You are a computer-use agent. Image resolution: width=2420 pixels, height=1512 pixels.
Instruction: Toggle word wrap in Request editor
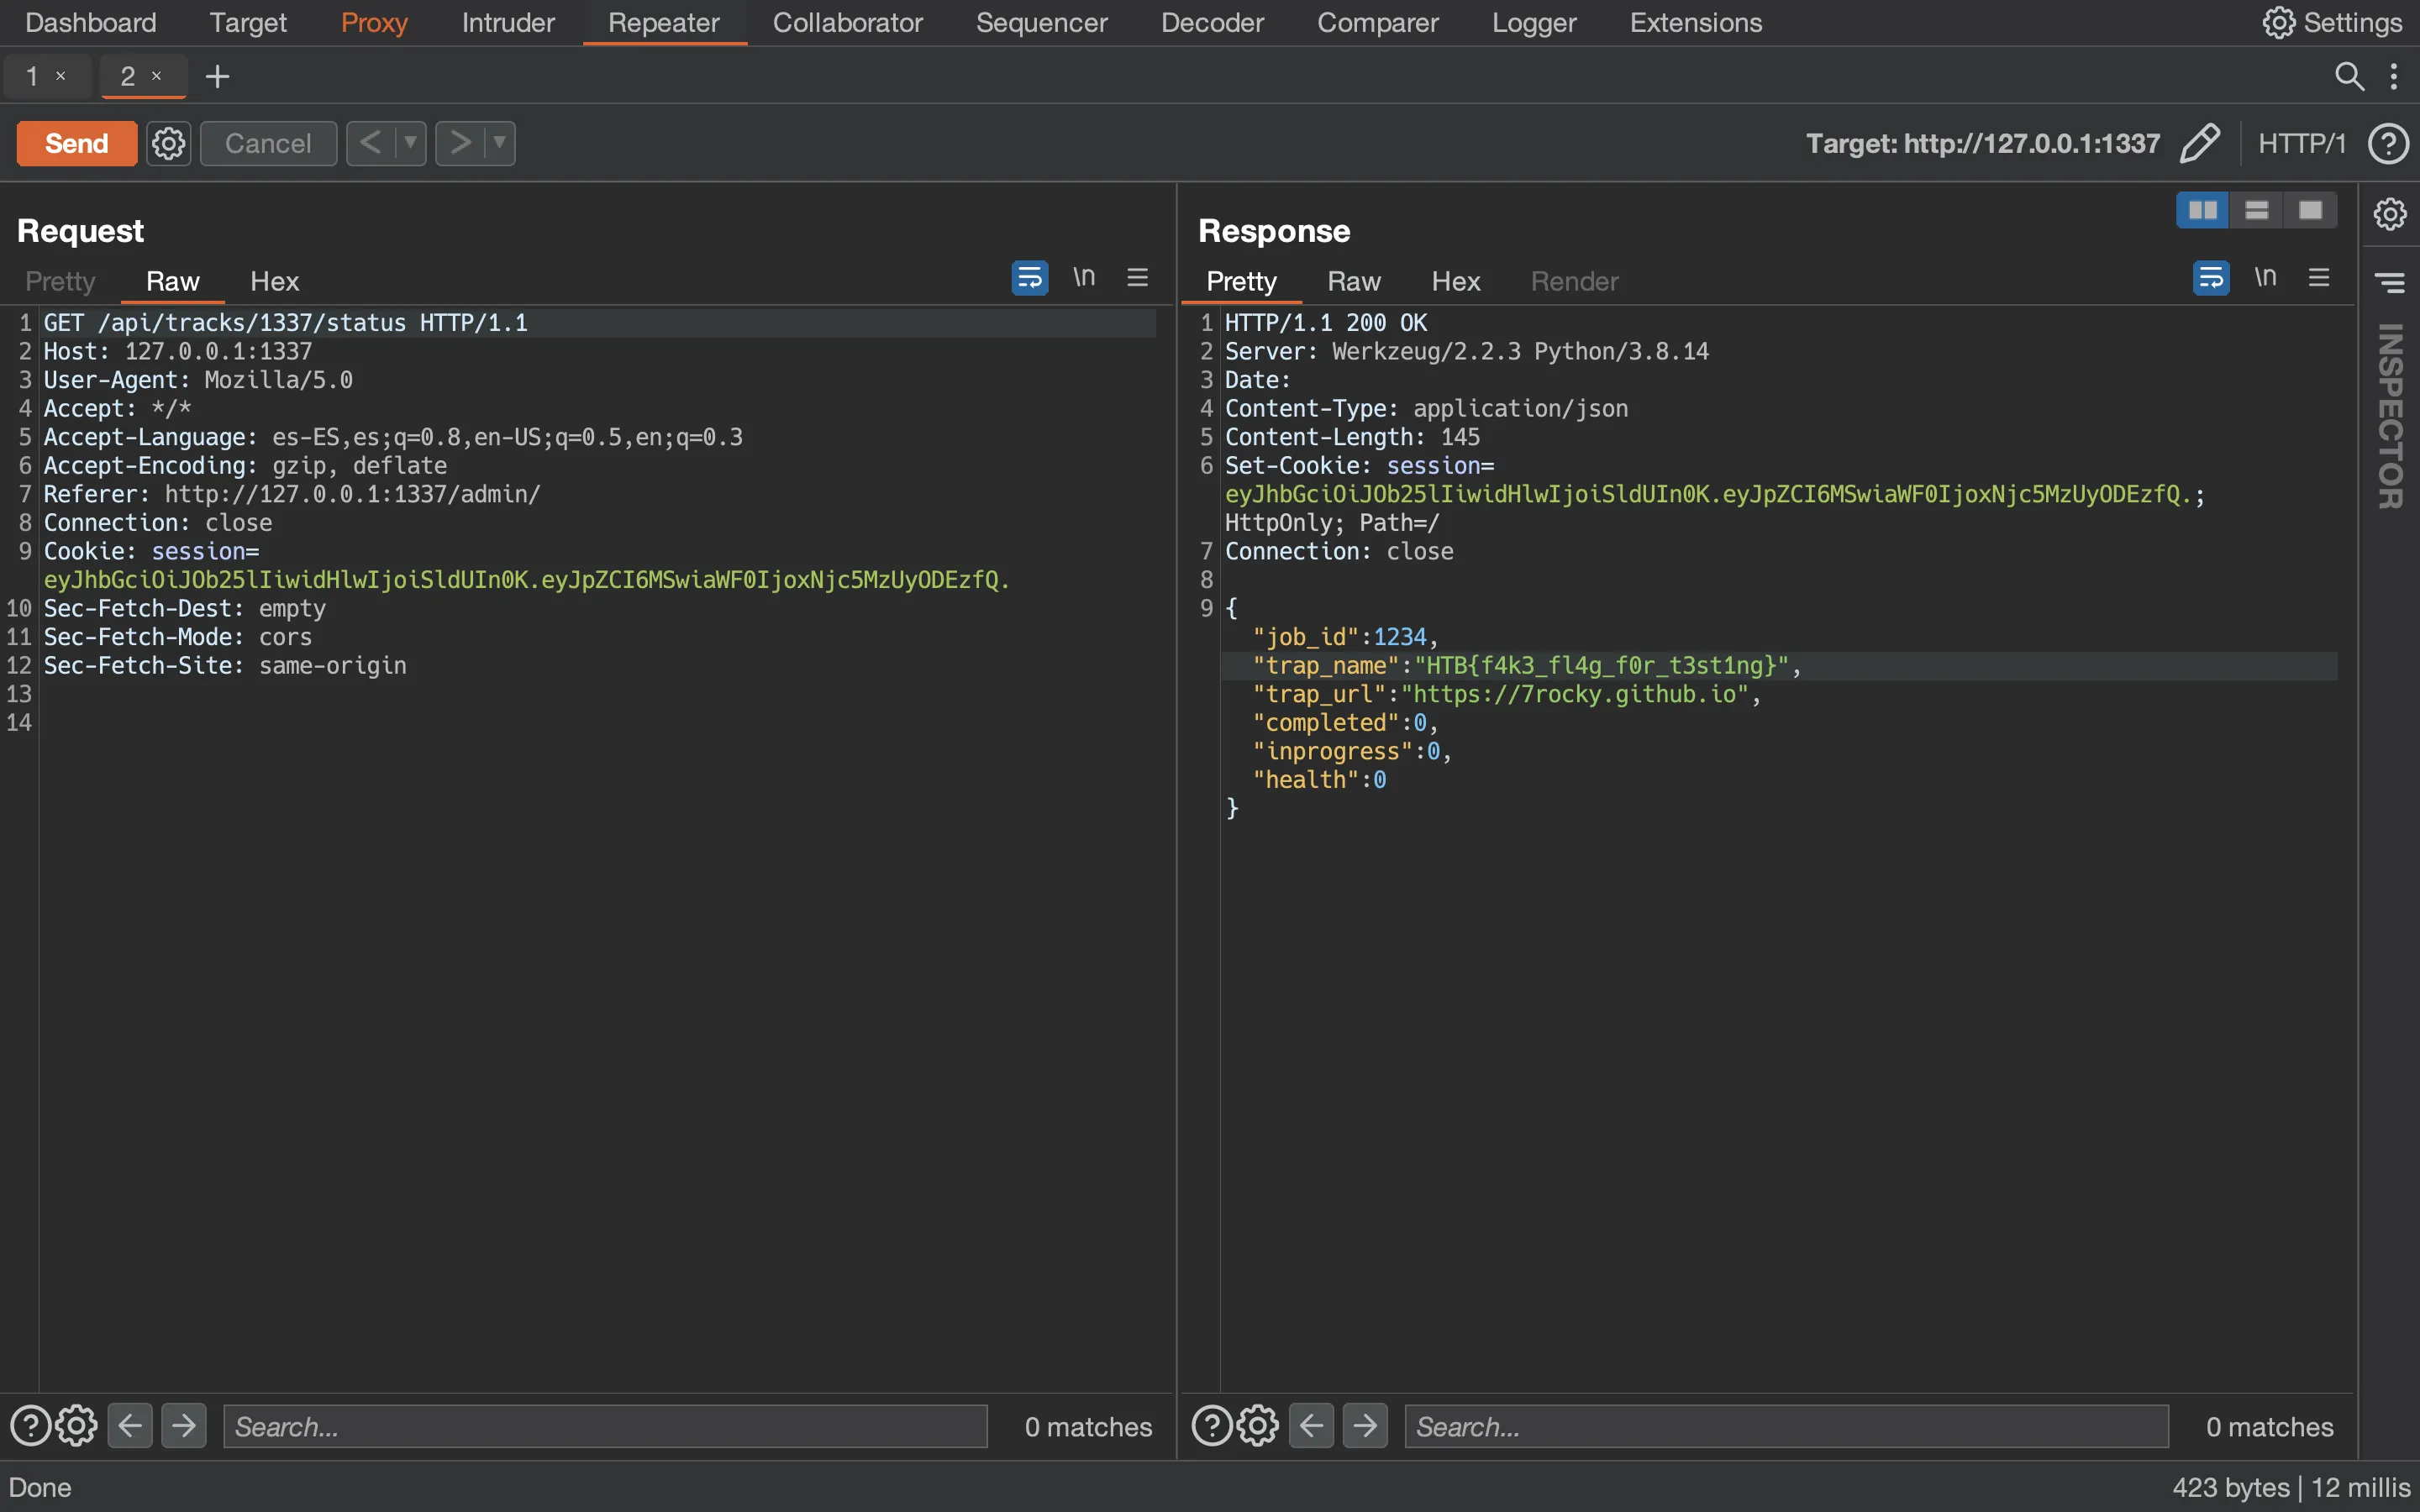point(1029,277)
